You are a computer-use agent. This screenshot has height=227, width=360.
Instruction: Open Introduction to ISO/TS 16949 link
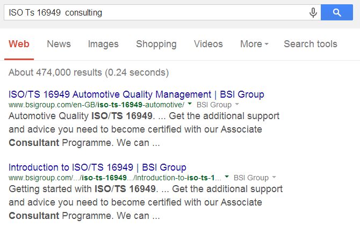[97, 167]
